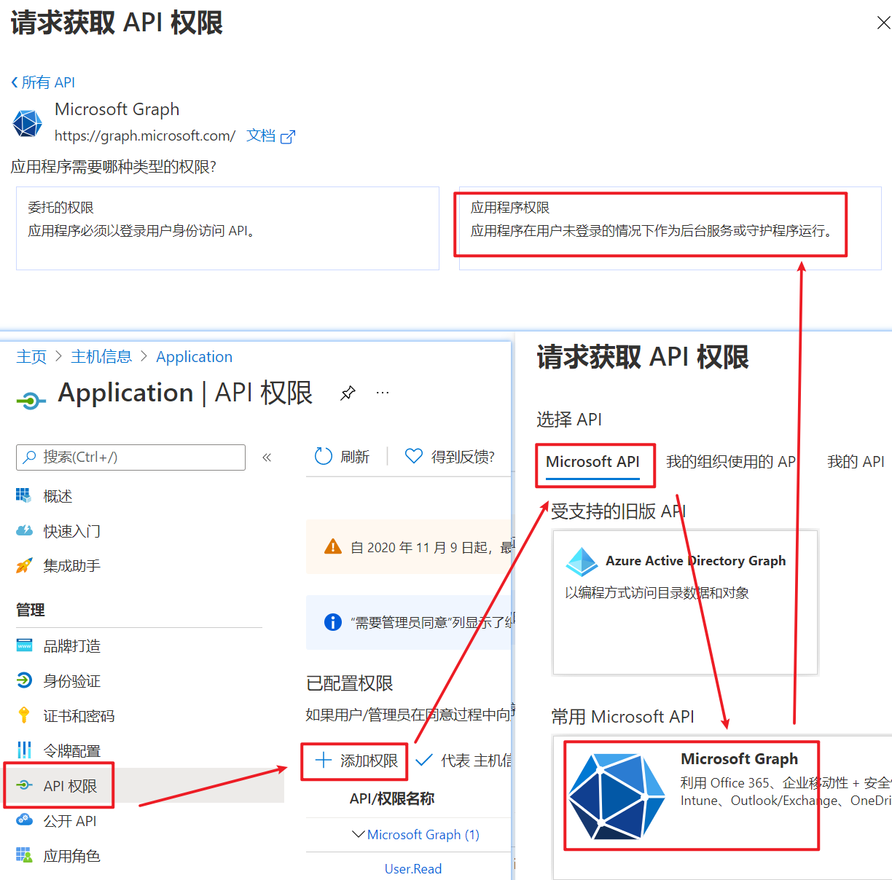Open the User.Read permission link
The image size is (892, 880).
[x=413, y=868]
